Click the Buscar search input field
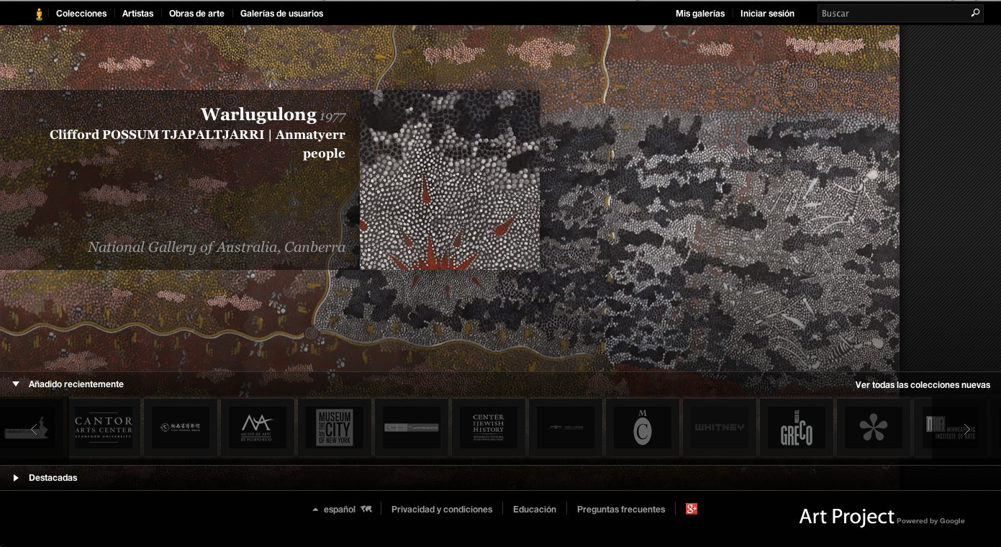The height and width of the screenshot is (547, 1001). [x=892, y=14]
